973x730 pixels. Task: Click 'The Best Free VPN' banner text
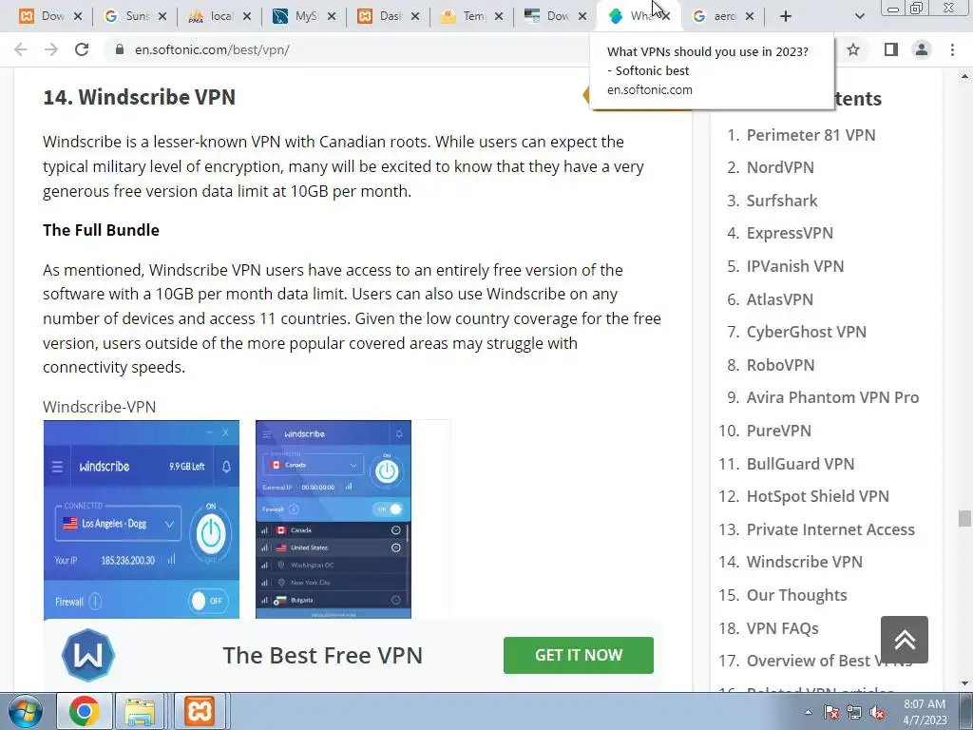point(323,655)
